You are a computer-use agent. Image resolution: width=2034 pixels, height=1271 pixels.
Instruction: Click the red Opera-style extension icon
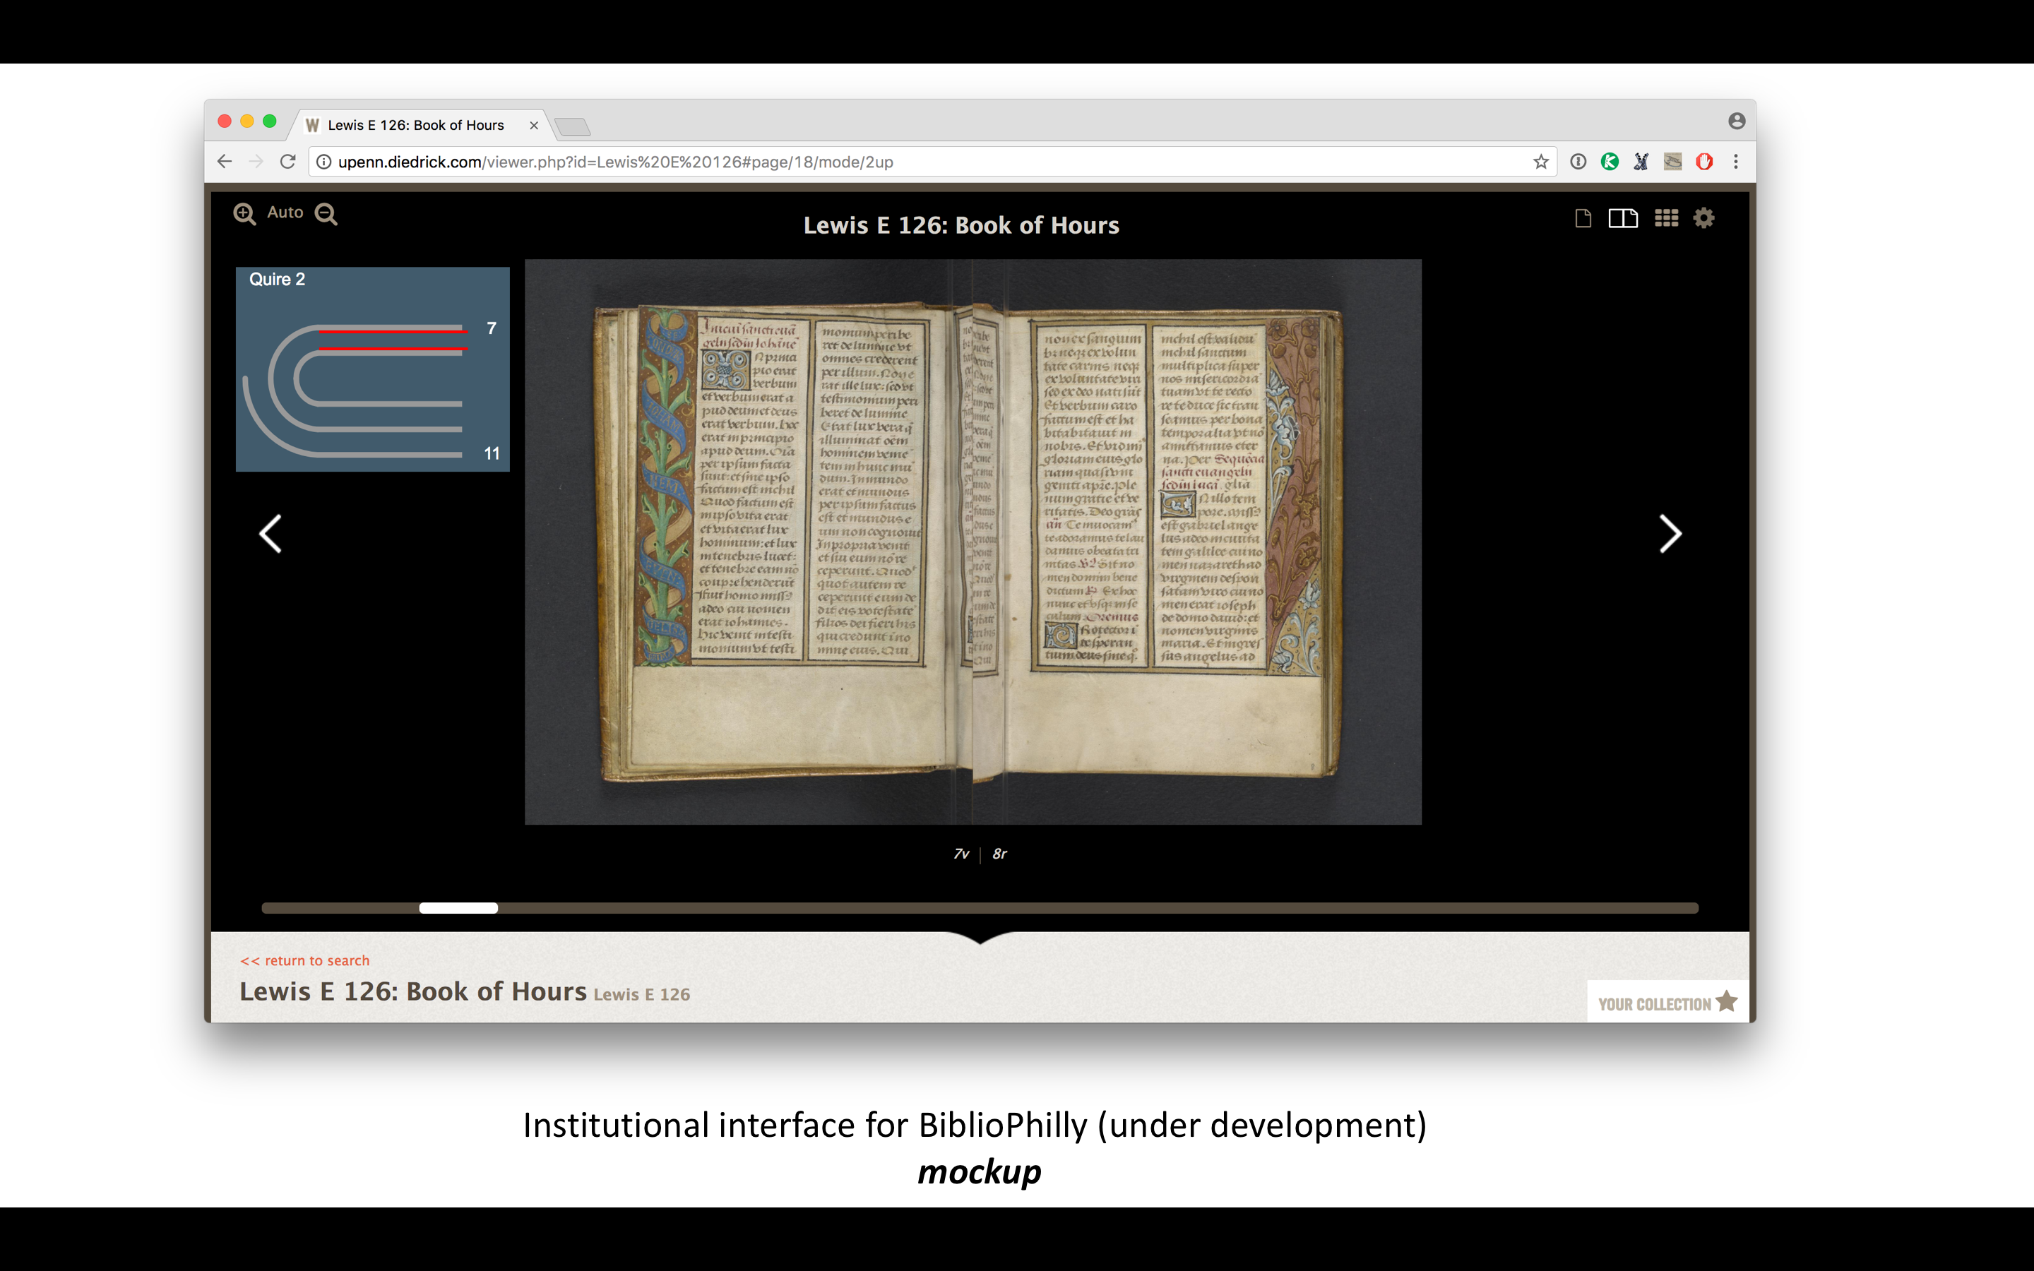(x=1703, y=162)
